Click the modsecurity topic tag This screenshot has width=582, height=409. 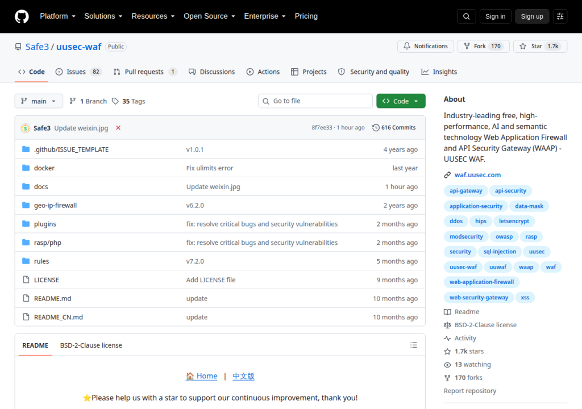[x=466, y=236]
